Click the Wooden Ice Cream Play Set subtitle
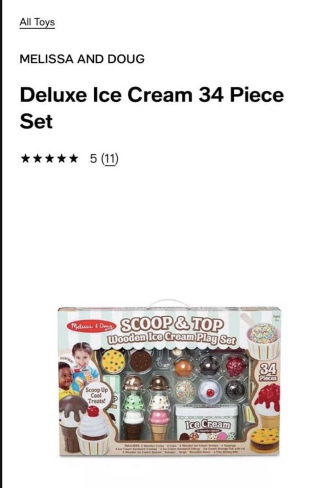 tap(171, 338)
